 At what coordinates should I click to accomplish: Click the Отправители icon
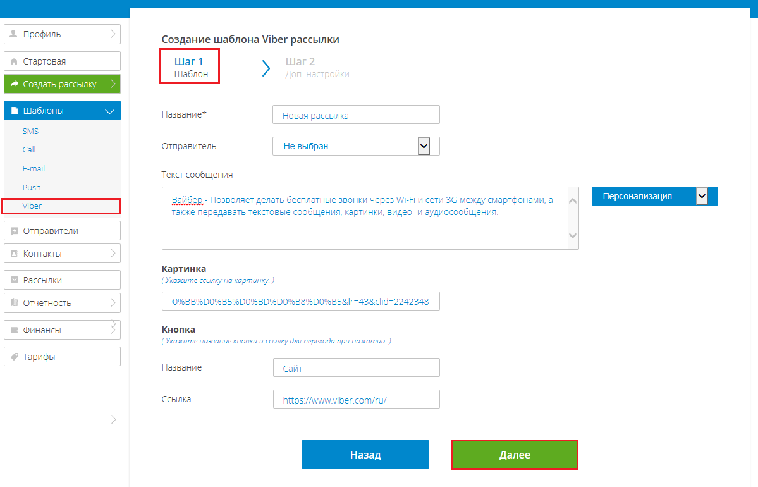[14, 231]
